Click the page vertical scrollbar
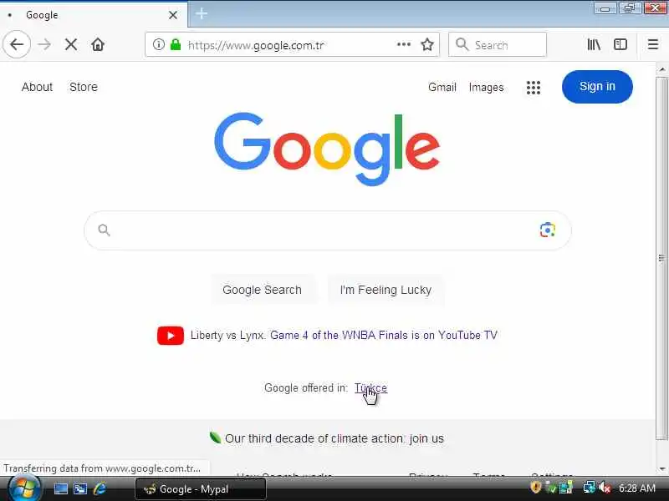Viewport: 669px width, 501px height. click(x=661, y=257)
